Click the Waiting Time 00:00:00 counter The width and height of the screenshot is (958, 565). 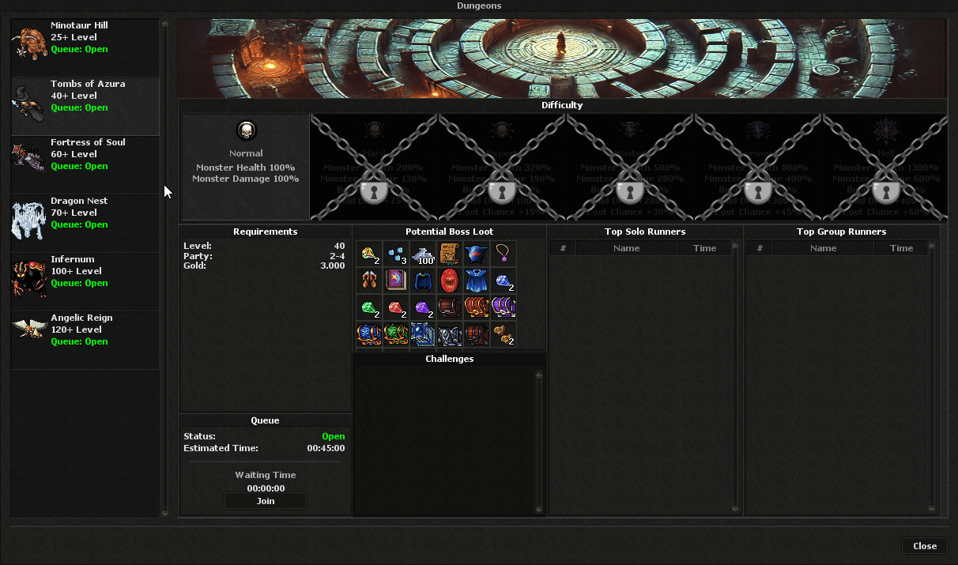coord(266,489)
